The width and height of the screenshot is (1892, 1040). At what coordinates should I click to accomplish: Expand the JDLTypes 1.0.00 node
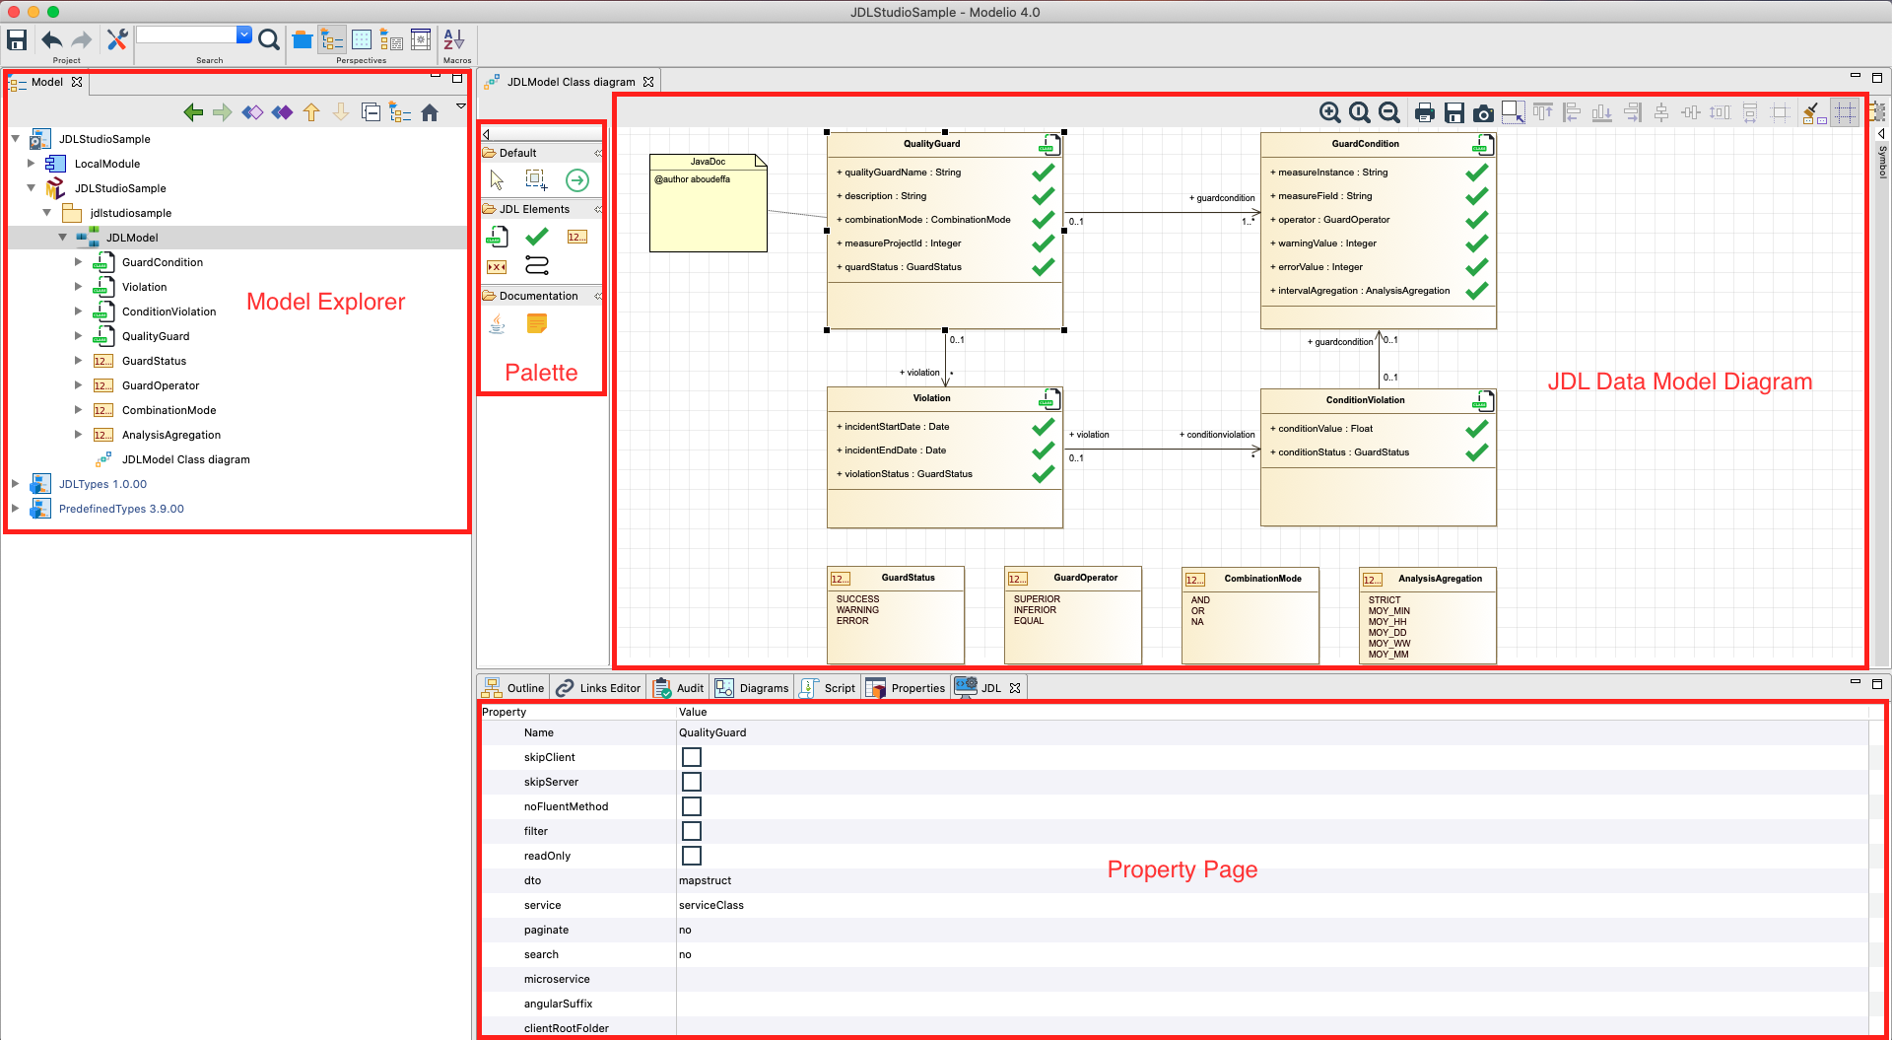coord(16,484)
